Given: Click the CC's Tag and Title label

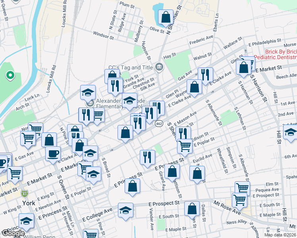Looking at the screenshot, I should click(x=131, y=67).
